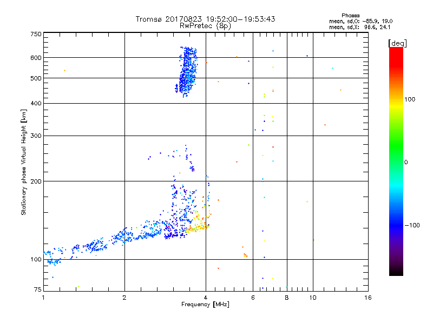Click the subtitle "RwPretec (8p)"
The width and height of the screenshot is (433, 324).
[x=205, y=26]
